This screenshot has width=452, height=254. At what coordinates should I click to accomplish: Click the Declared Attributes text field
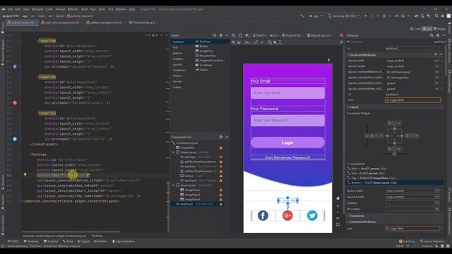coord(412,100)
